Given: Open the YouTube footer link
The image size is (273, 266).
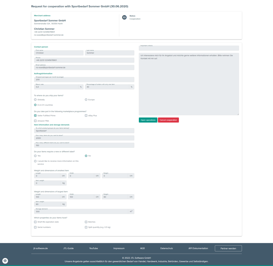Looking at the screenshot, I should click(x=93, y=248).
